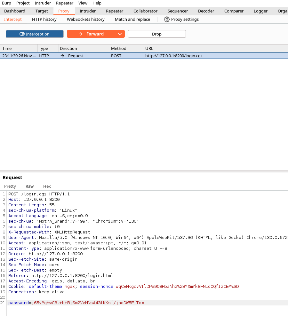288x316 pixels.
Task: Click the X-Requested-With header line
Action: click(49, 232)
